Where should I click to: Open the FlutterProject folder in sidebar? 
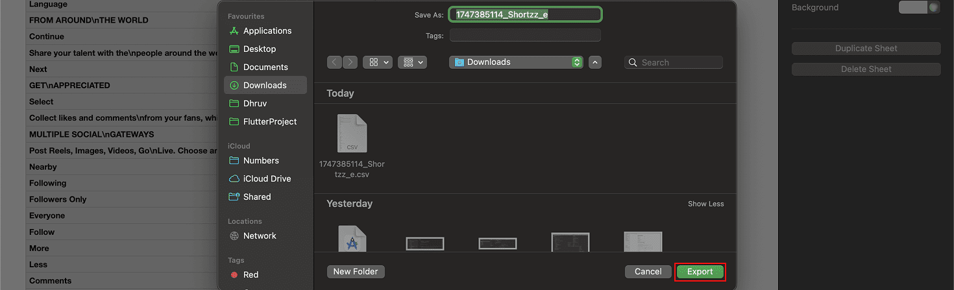click(270, 121)
